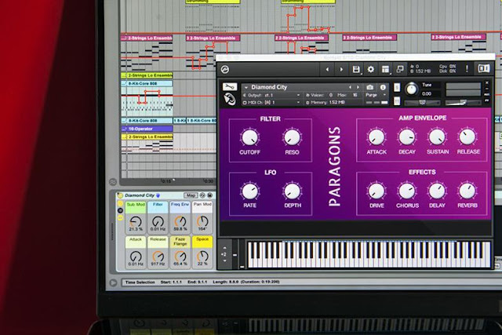Click hot-swap icon beside Map button
Screen dimensions: 502x335
(x=202, y=195)
